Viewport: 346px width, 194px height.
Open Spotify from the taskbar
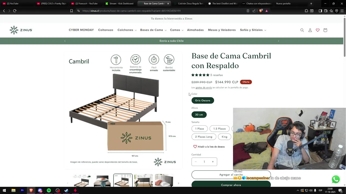pyautogui.click(x=49, y=190)
